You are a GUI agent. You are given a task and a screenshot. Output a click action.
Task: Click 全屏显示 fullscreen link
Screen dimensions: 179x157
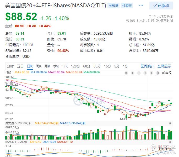pyautogui.click(x=164, y=66)
